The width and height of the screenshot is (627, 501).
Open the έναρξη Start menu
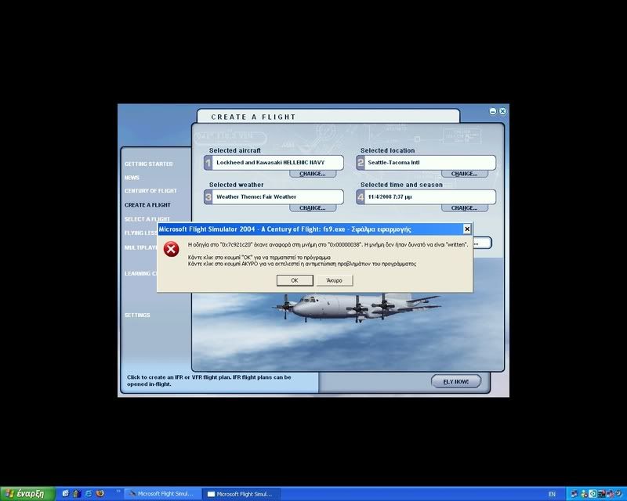(x=27, y=494)
